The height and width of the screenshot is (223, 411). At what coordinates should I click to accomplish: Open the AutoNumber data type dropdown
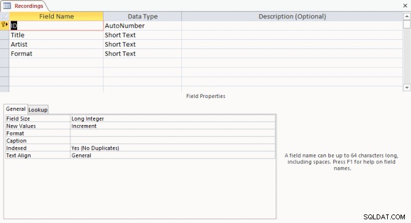click(x=142, y=26)
